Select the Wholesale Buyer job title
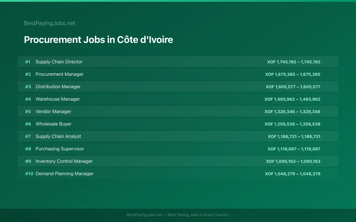The height and width of the screenshot is (222, 356). point(54,124)
